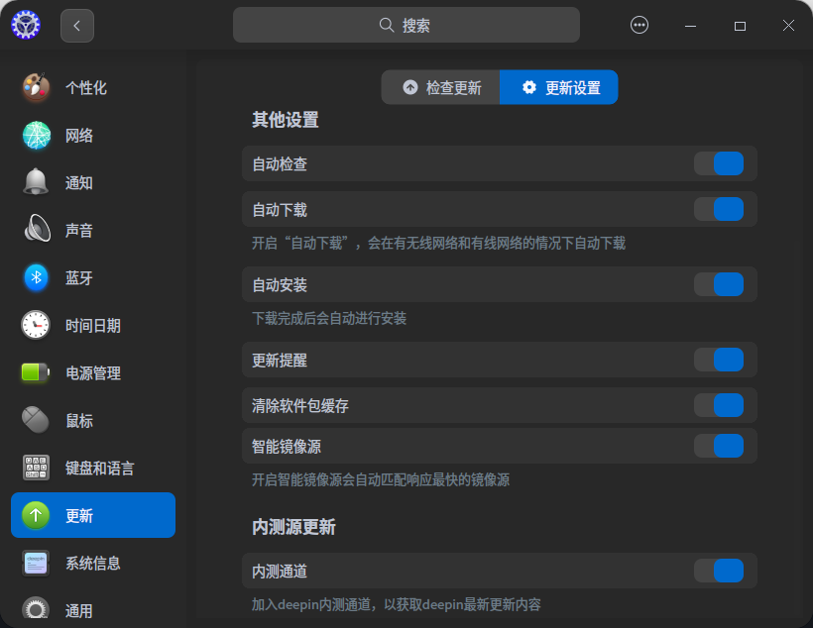The image size is (813, 628).
Task: Turn off the 自动安装 switch
Action: pos(719,284)
